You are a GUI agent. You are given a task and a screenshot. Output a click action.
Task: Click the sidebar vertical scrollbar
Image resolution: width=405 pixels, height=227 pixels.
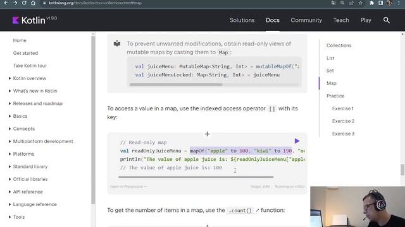pos(93,120)
